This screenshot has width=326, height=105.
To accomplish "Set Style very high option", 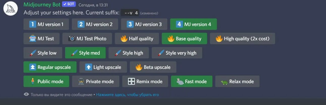I will coord(177,53).
